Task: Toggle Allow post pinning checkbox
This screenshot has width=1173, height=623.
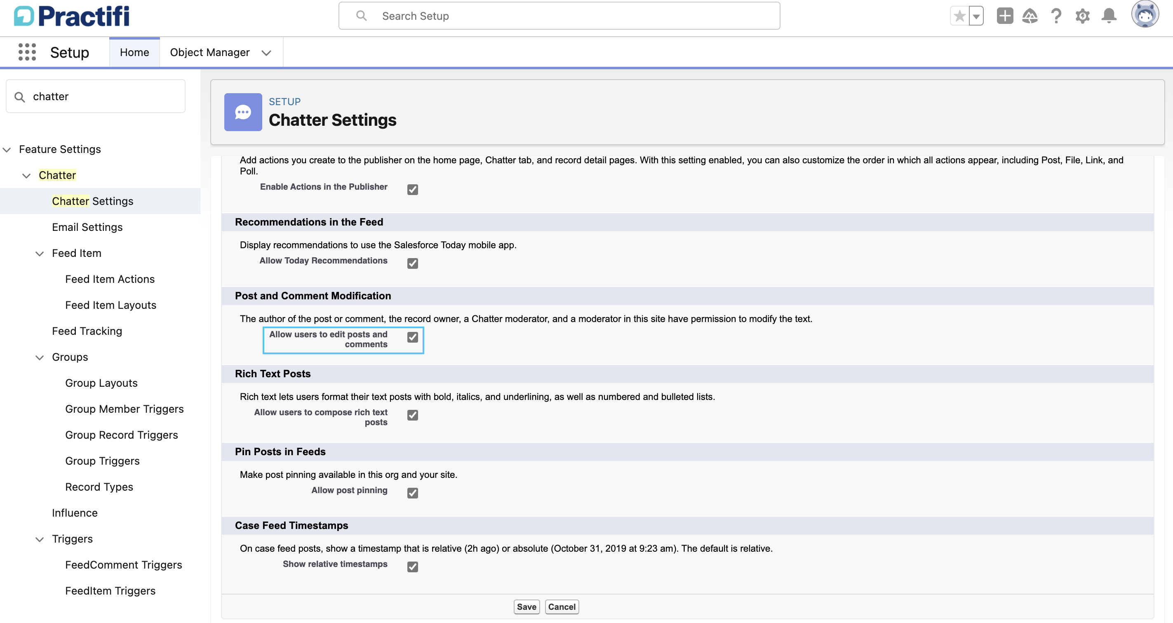Action: click(413, 493)
